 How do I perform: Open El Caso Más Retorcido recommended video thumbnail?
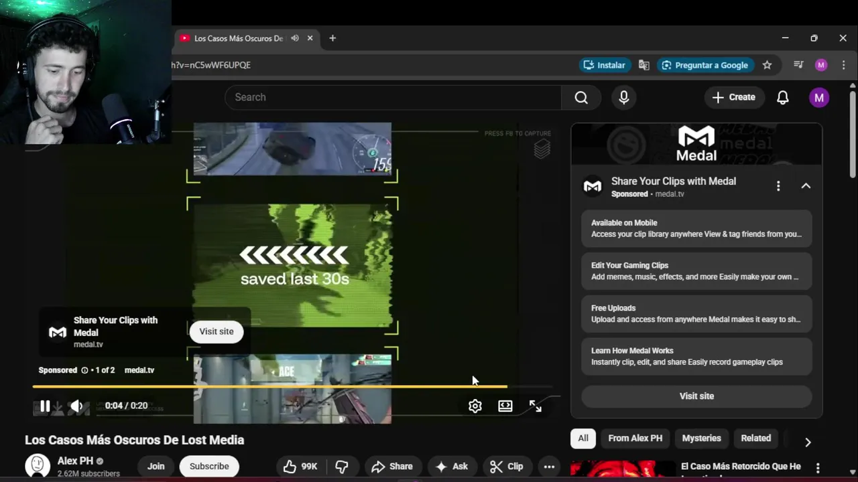(623, 470)
